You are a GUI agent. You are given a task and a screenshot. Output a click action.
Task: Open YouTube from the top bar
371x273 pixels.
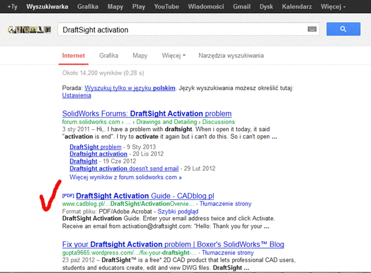click(x=166, y=7)
